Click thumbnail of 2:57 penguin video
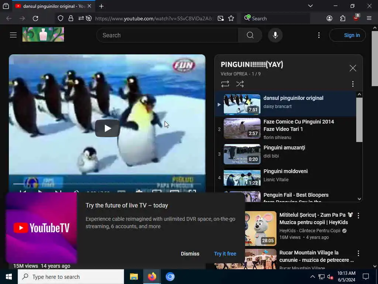The width and height of the screenshot is (378, 284). pos(242,128)
